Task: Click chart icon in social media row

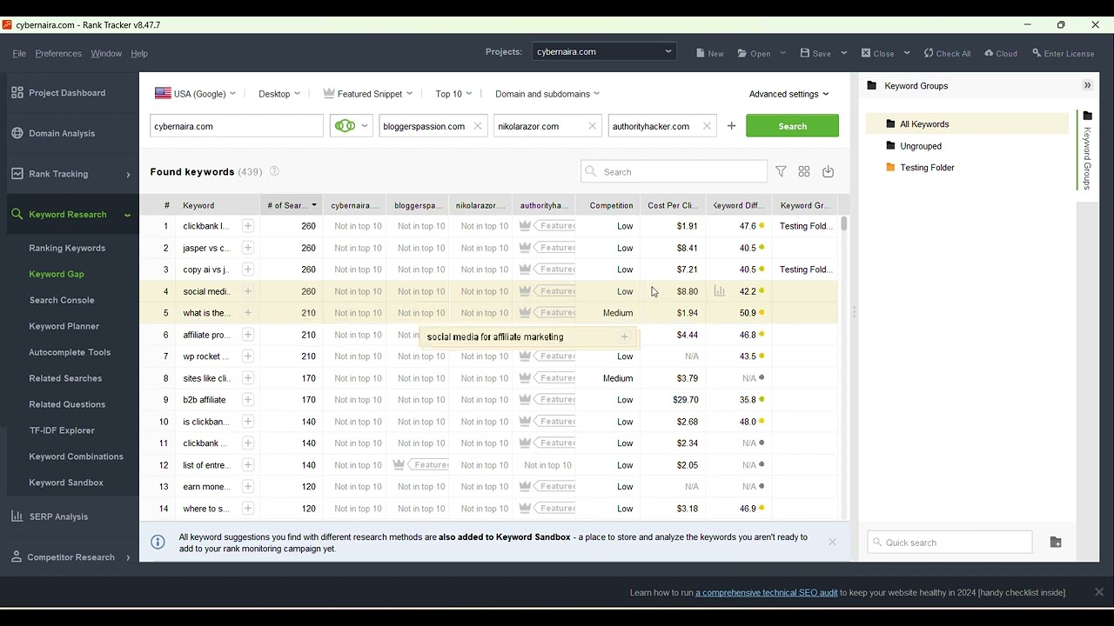Action: (x=720, y=291)
